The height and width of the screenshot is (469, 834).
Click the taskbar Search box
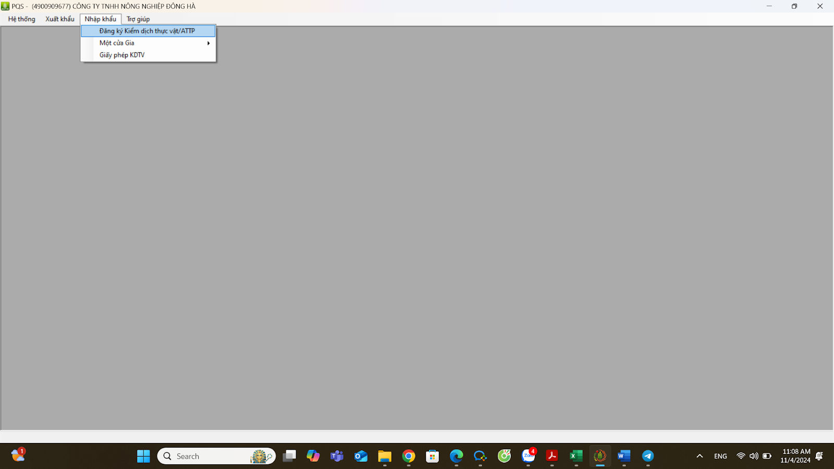[x=216, y=456]
